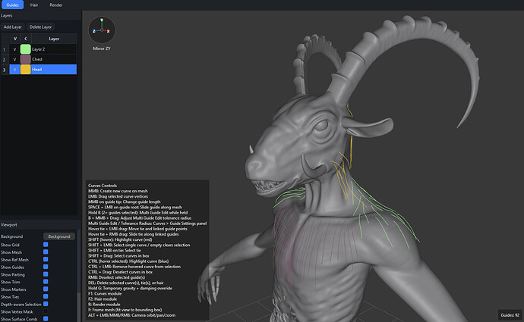Click the 'R: Render module' help line
This screenshot has width=524, height=322.
104,305
